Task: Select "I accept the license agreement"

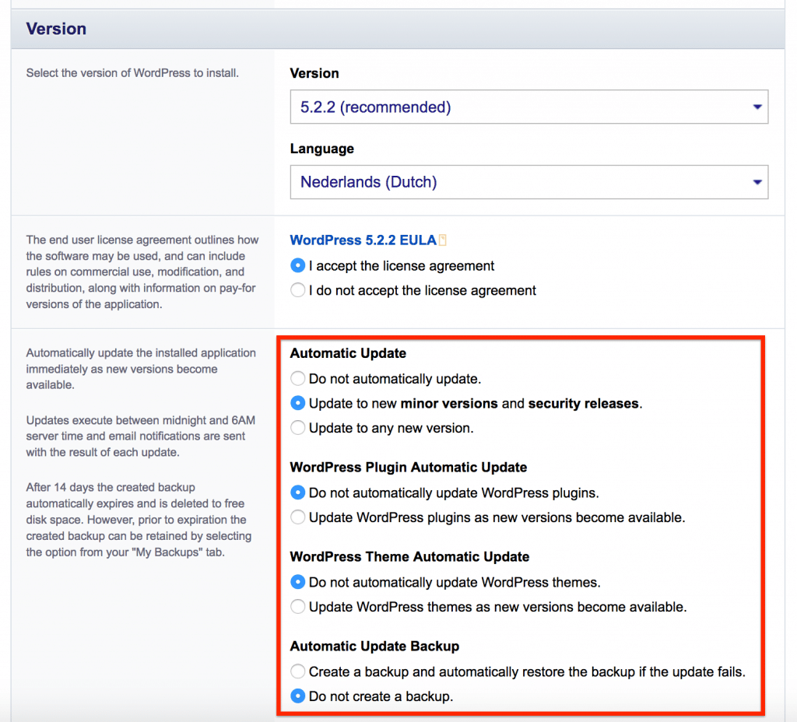Action: [297, 266]
